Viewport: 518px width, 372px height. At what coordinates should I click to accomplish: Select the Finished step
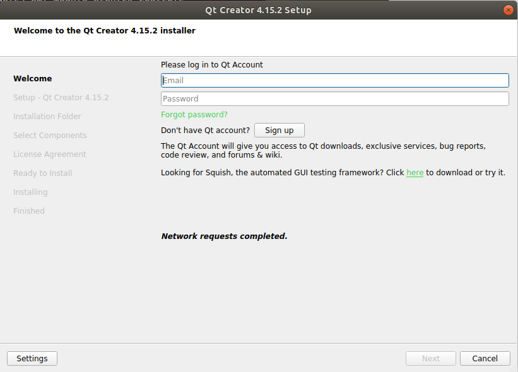[29, 211]
